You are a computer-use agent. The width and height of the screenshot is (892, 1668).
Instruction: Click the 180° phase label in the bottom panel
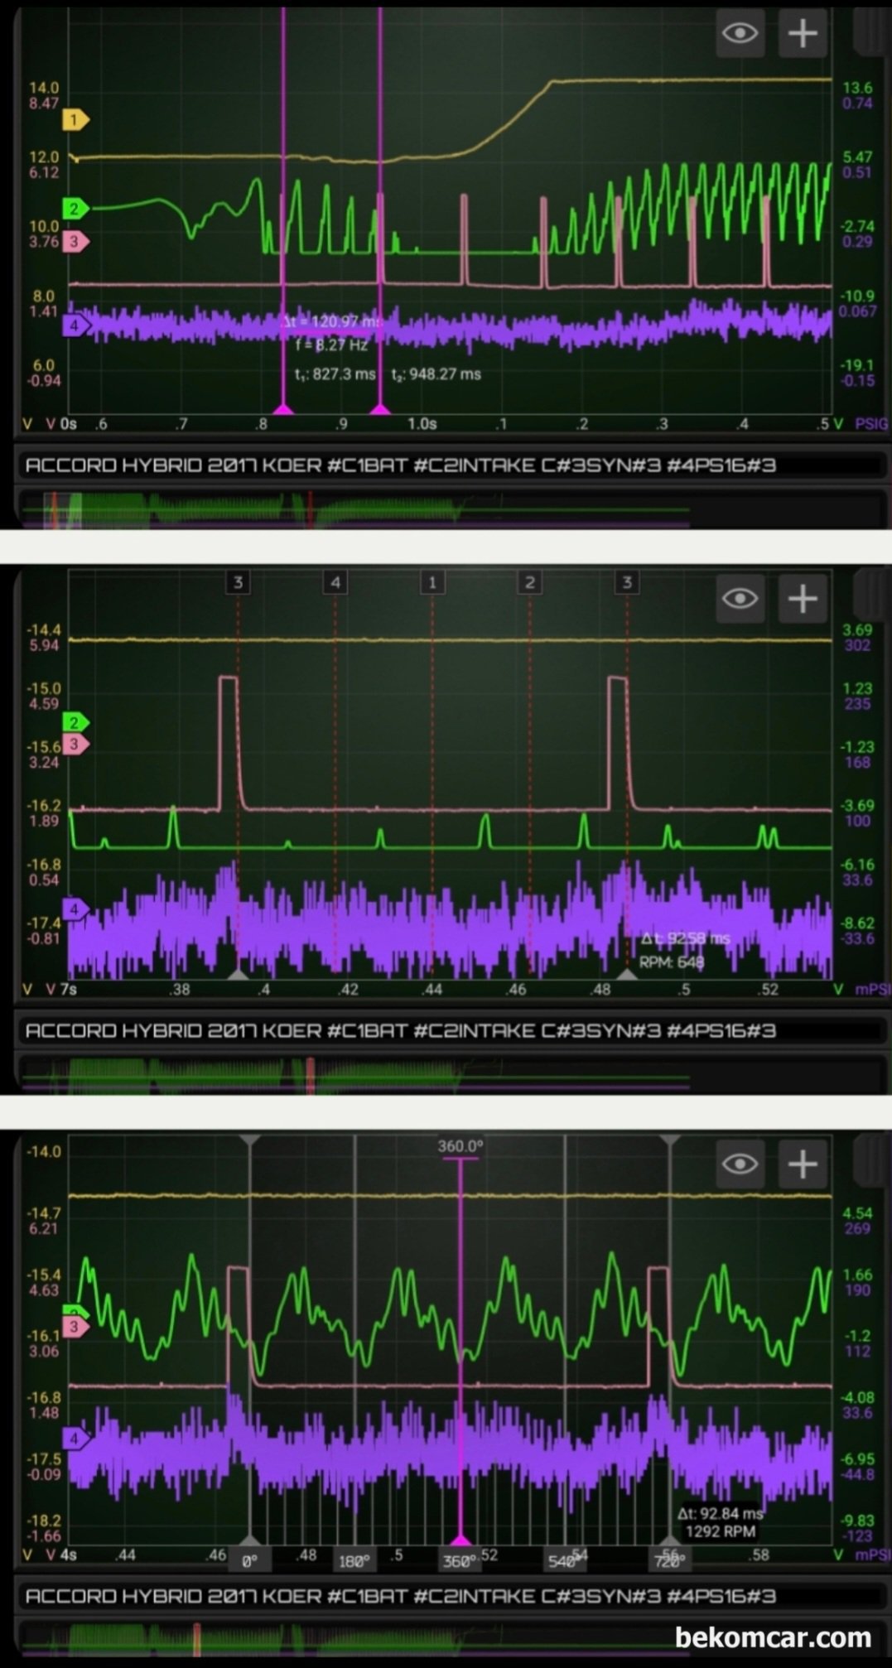coord(354,1561)
